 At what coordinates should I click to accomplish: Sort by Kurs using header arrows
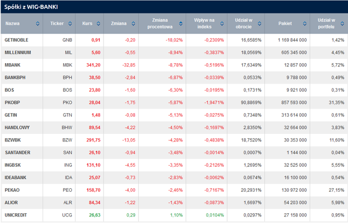click(101, 24)
